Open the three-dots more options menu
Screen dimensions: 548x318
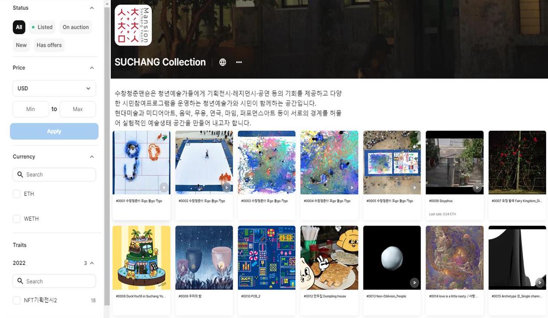click(239, 62)
